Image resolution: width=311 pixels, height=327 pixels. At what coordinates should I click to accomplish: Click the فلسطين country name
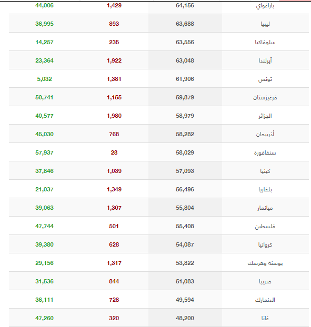tap(265, 226)
